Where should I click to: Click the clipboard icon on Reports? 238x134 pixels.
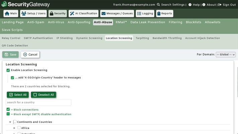(159, 13)
